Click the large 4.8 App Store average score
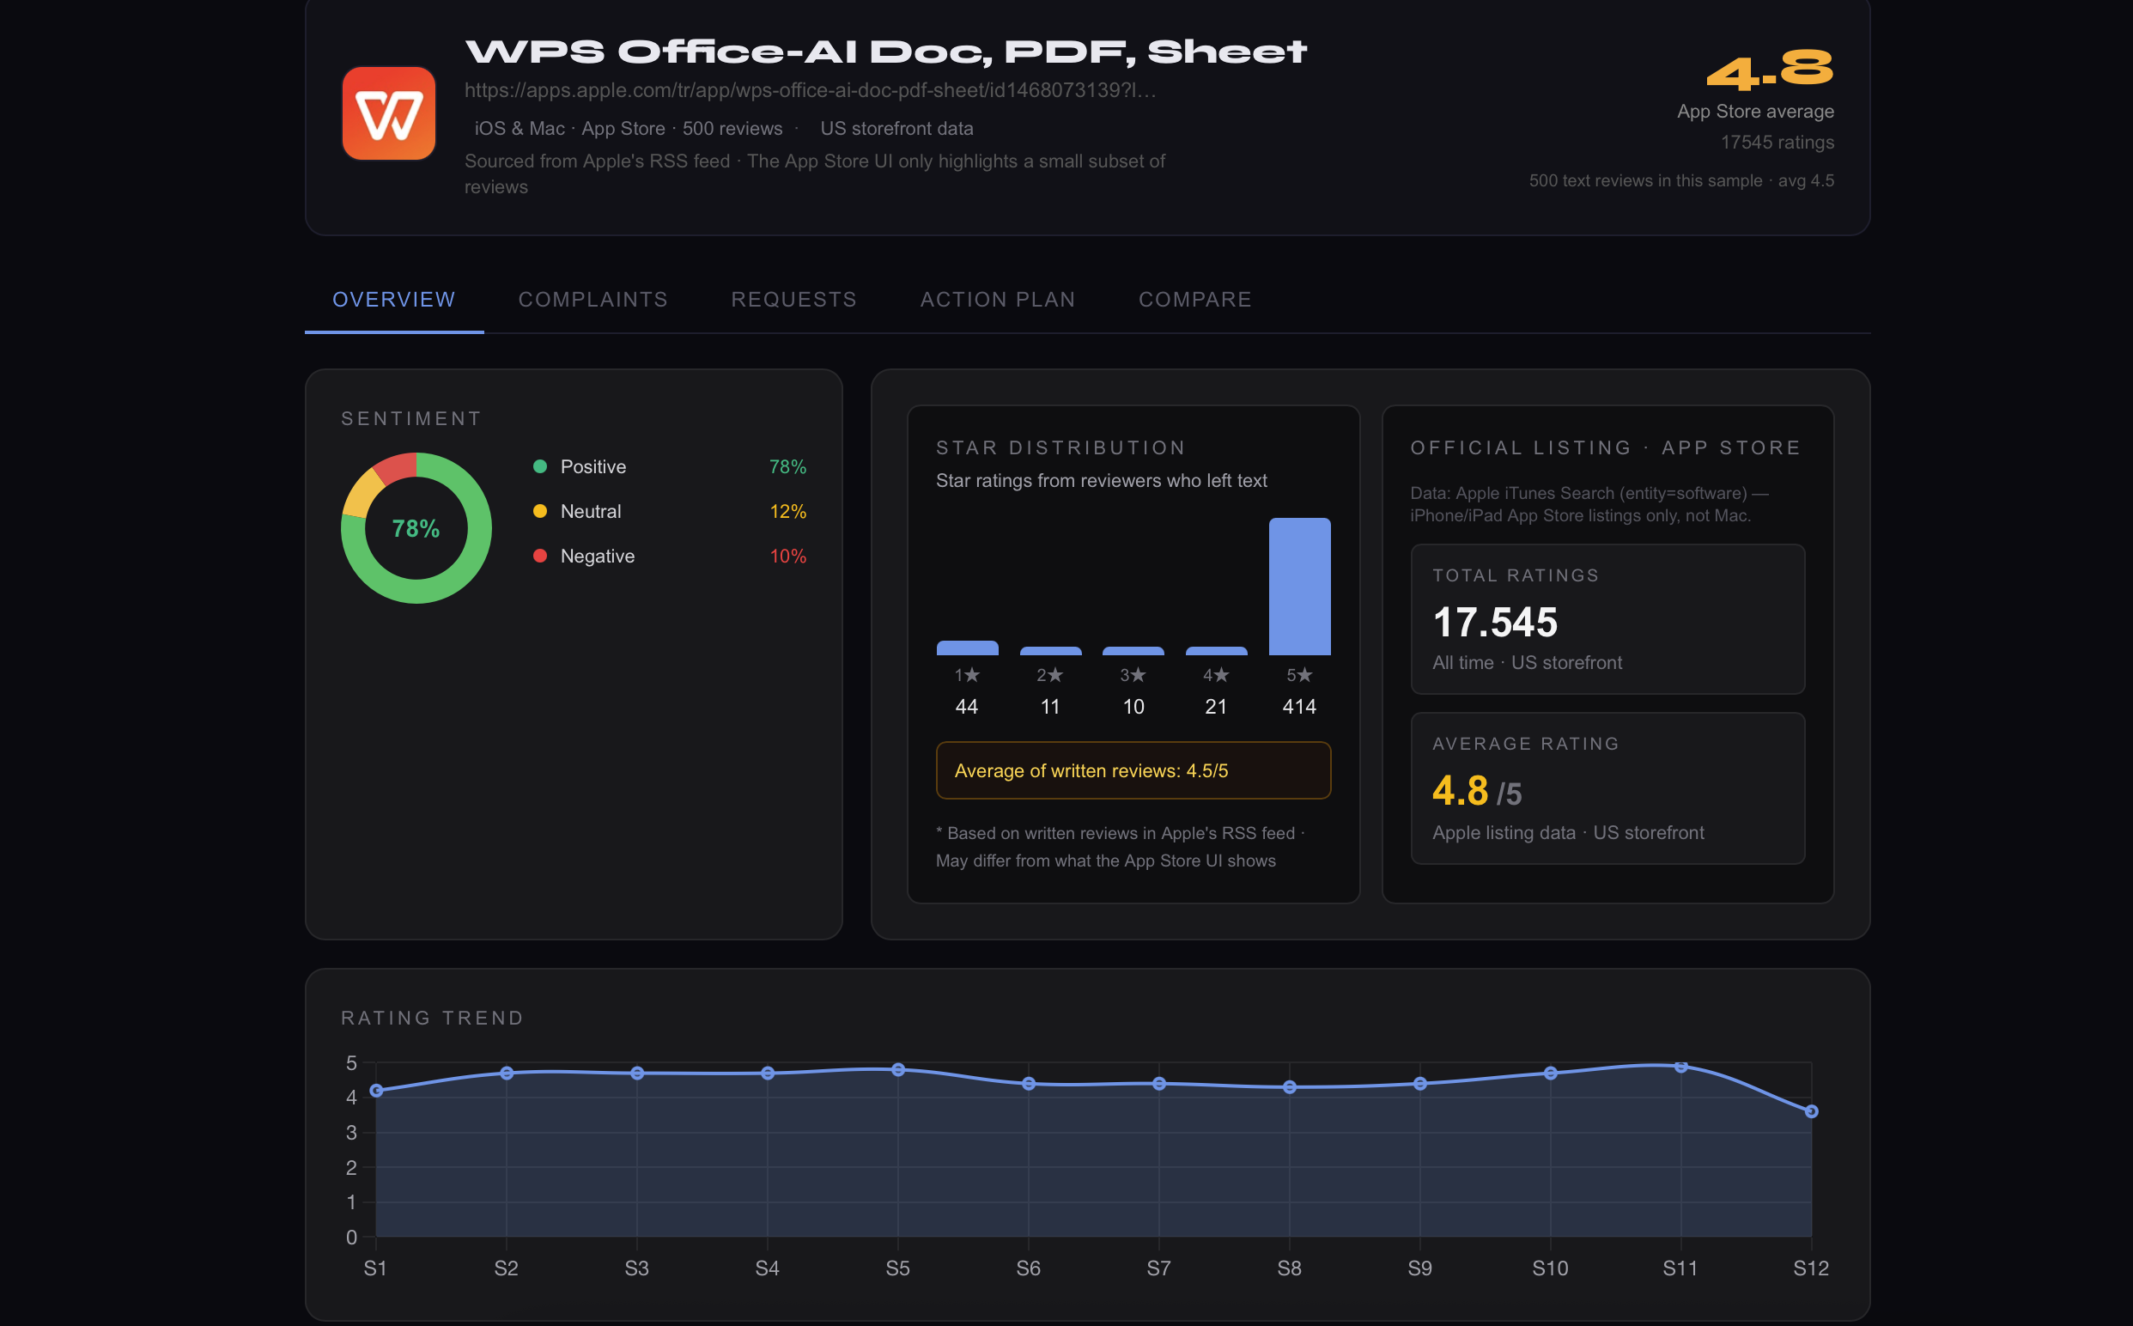The width and height of the screenshot is (2133, 1326). [x=1770, y=70]
